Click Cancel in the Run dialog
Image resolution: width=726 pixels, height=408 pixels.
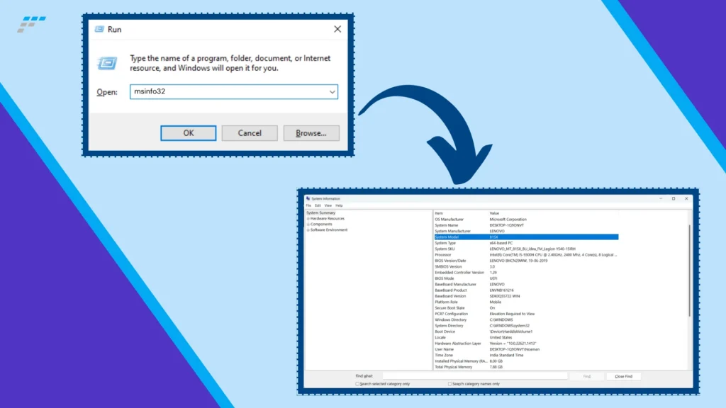(250, 133)
